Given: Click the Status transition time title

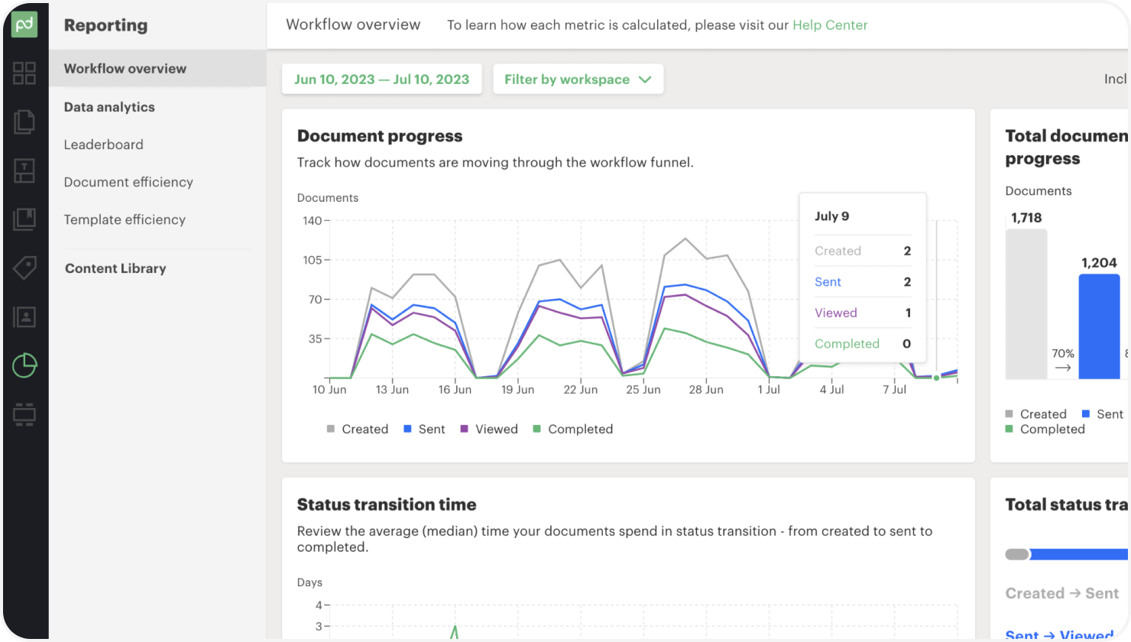Looking at the screenshot, I should [x=387, y=504].
